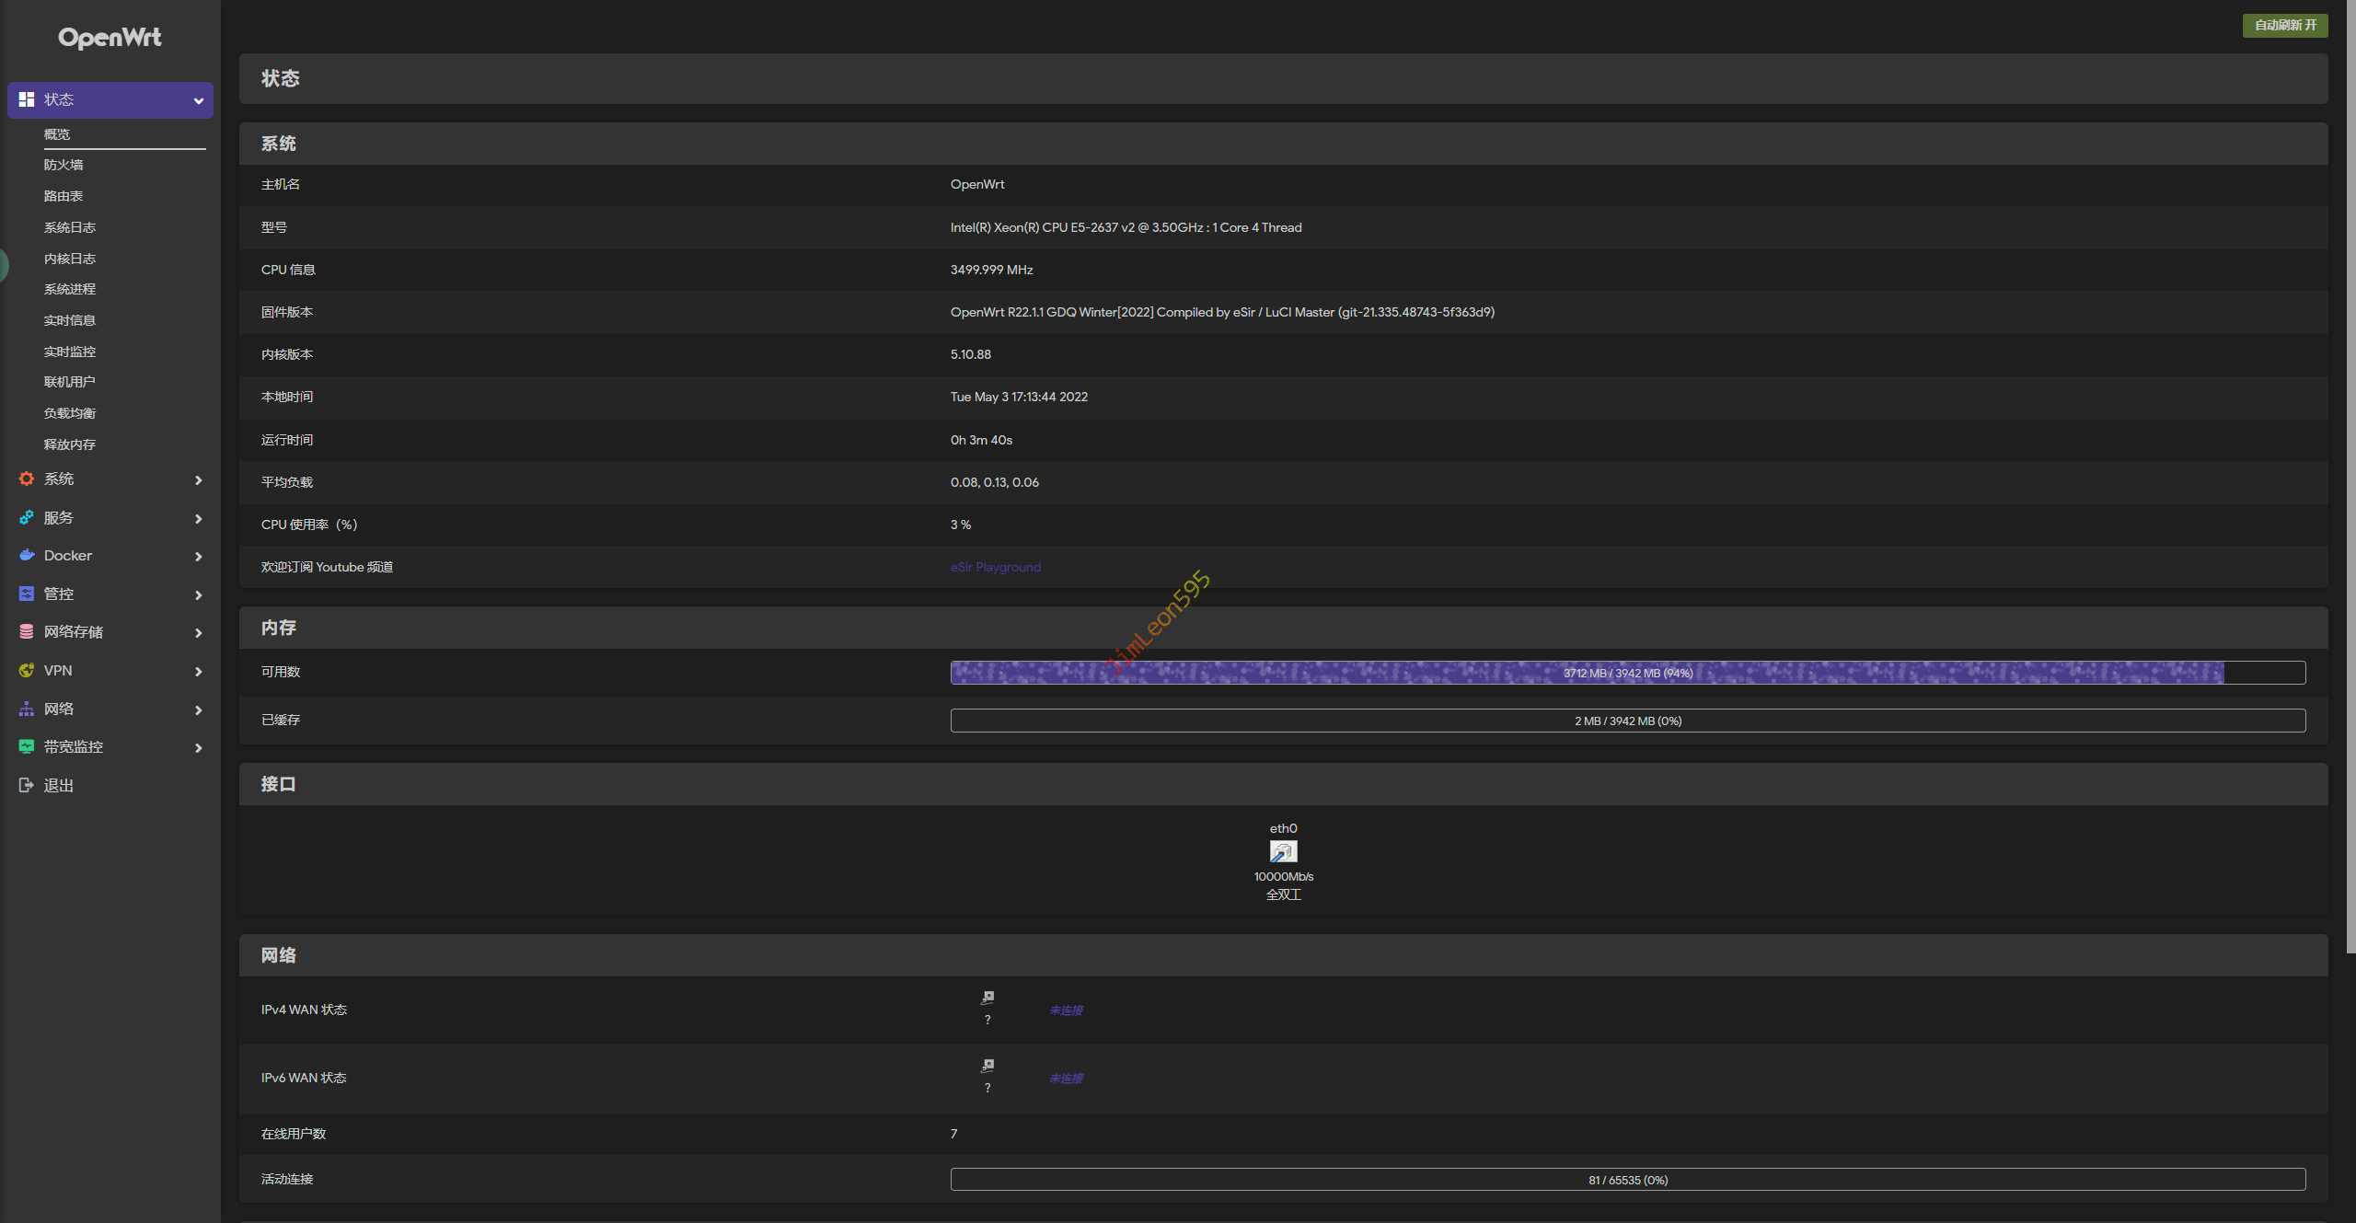This screenshot has height=1223, width=2356.
Task: Click the VPN icon in sidebar
Action: coord(27,670)
